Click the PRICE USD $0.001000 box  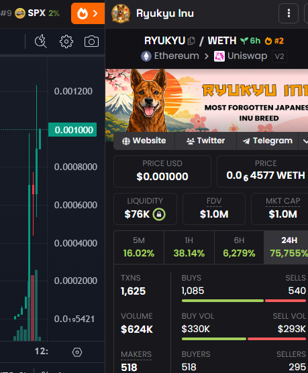click(x=162, y=171)
